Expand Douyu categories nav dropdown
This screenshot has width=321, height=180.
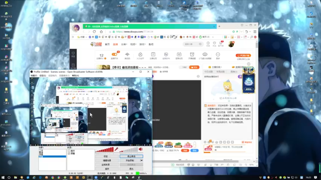coord(124,44)
